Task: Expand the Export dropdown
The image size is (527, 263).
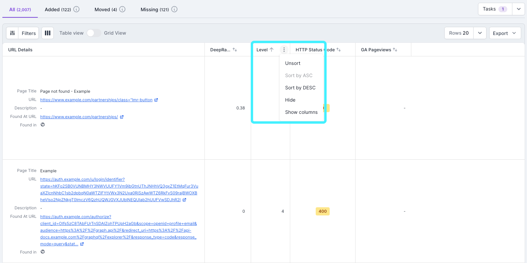Action: pyautogui.click(x=505, y=33)
